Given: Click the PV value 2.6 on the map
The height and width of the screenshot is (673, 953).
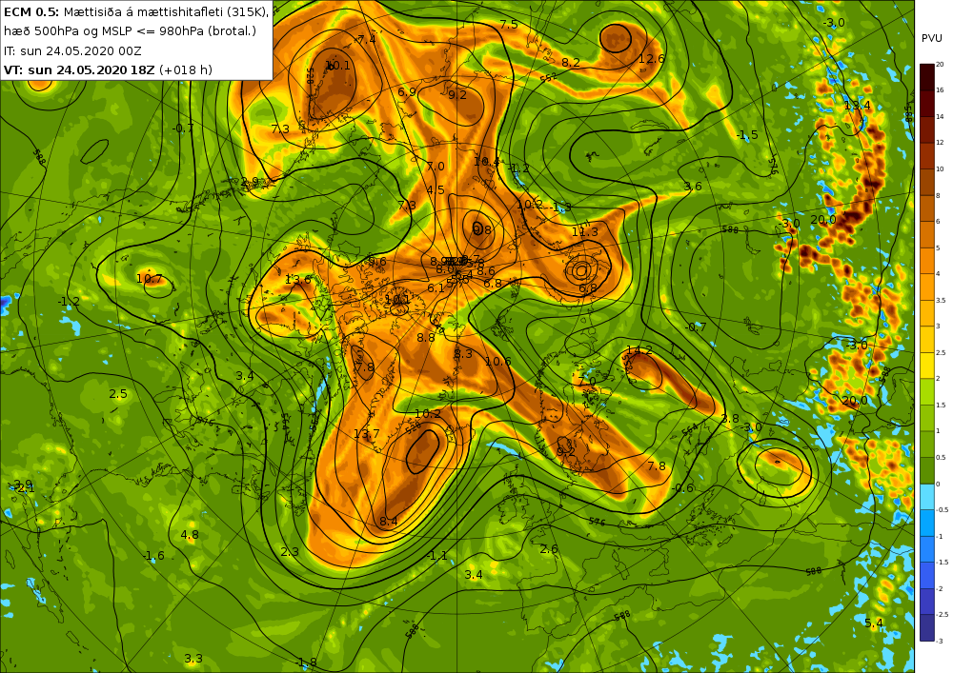Looking at the screenshot, I should [x=549, y=549].
